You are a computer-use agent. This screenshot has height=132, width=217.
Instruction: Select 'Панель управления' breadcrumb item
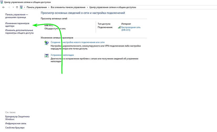pyautogui.click(x=37, y=8)
